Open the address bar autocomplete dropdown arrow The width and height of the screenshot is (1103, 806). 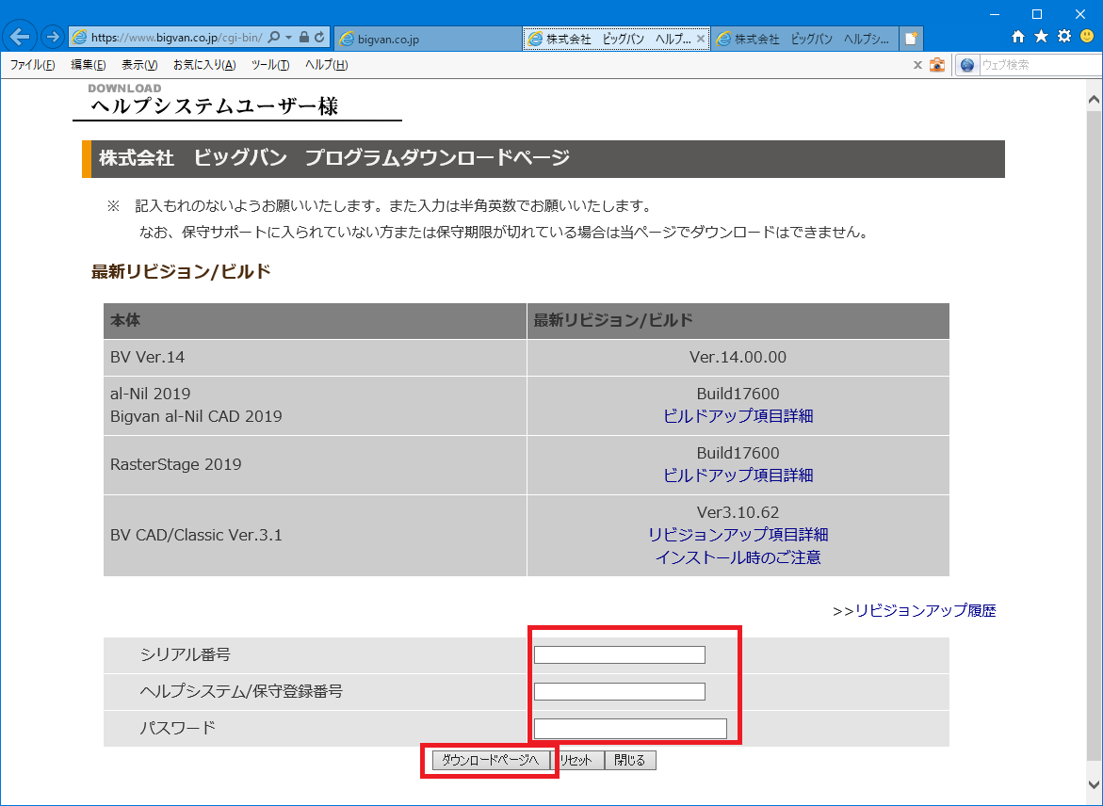[x=288, y=38]
